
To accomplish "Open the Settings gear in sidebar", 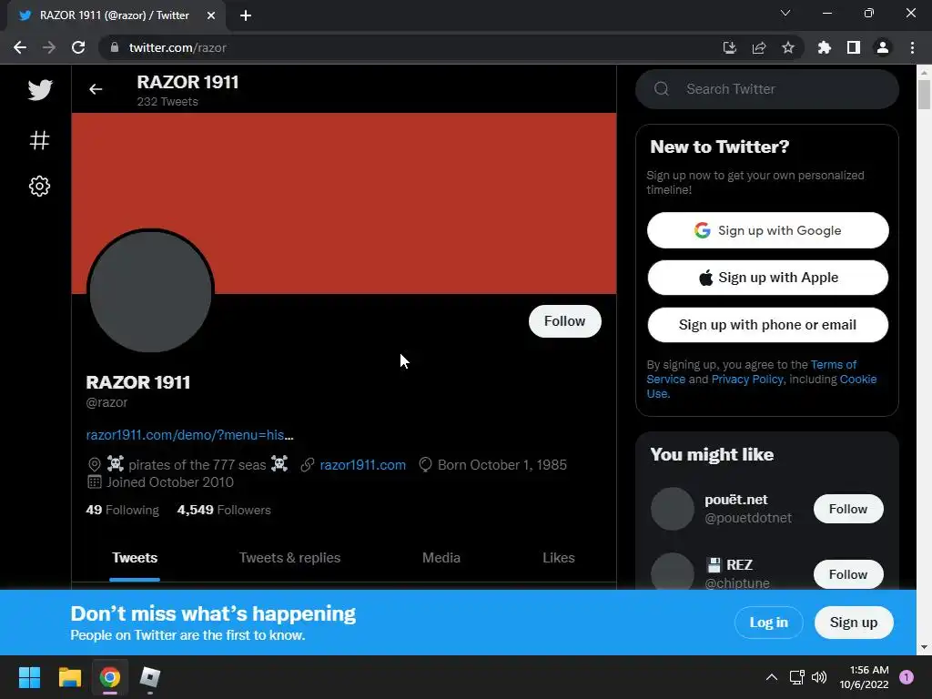I will 40,187.
